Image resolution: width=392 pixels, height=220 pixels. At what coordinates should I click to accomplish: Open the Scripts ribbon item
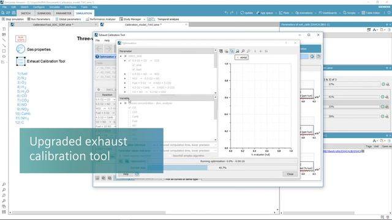349,13
